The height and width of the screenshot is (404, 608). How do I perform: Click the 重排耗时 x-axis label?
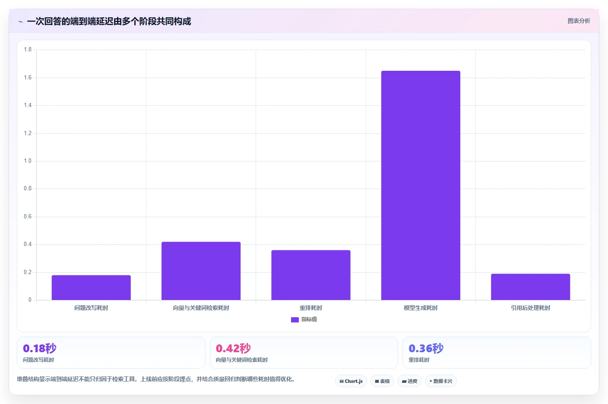click(x=311, y=308)
